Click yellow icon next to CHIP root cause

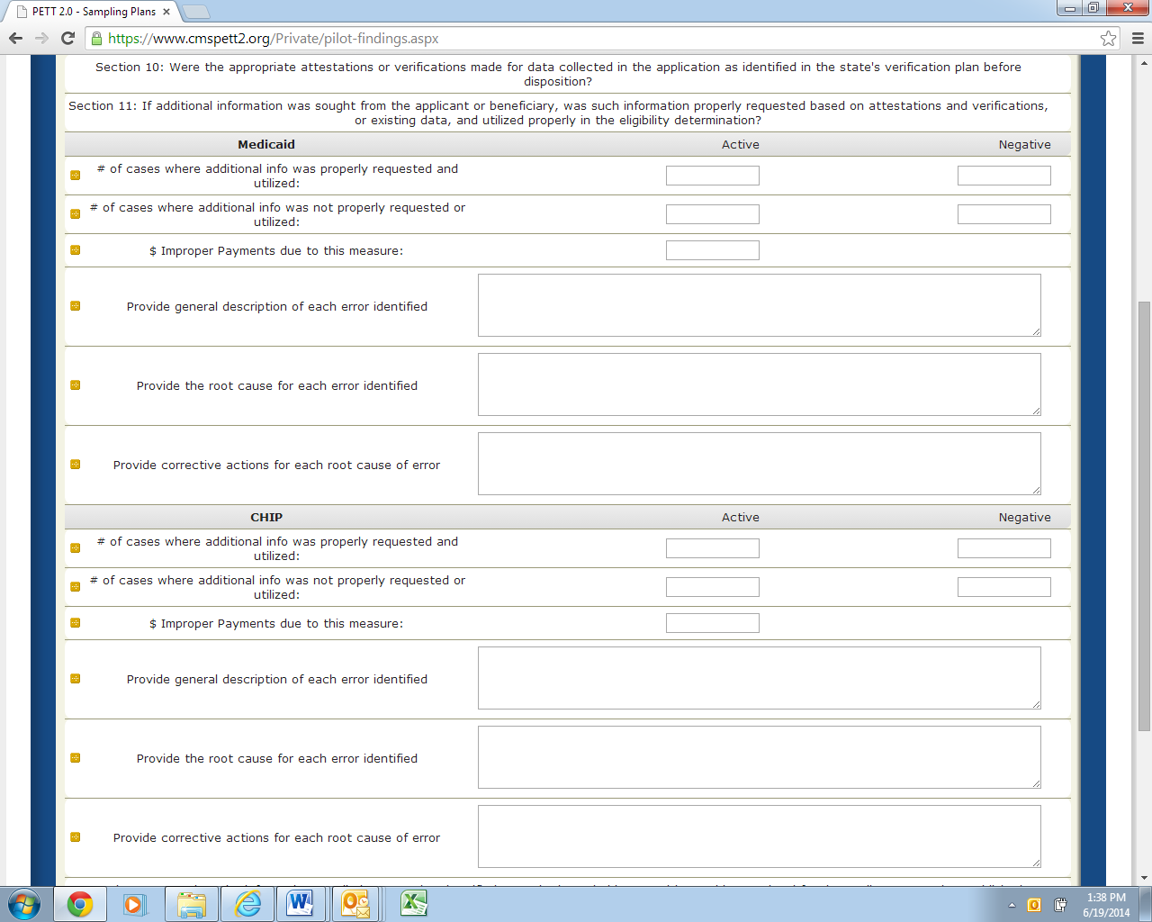pos(76,758)
